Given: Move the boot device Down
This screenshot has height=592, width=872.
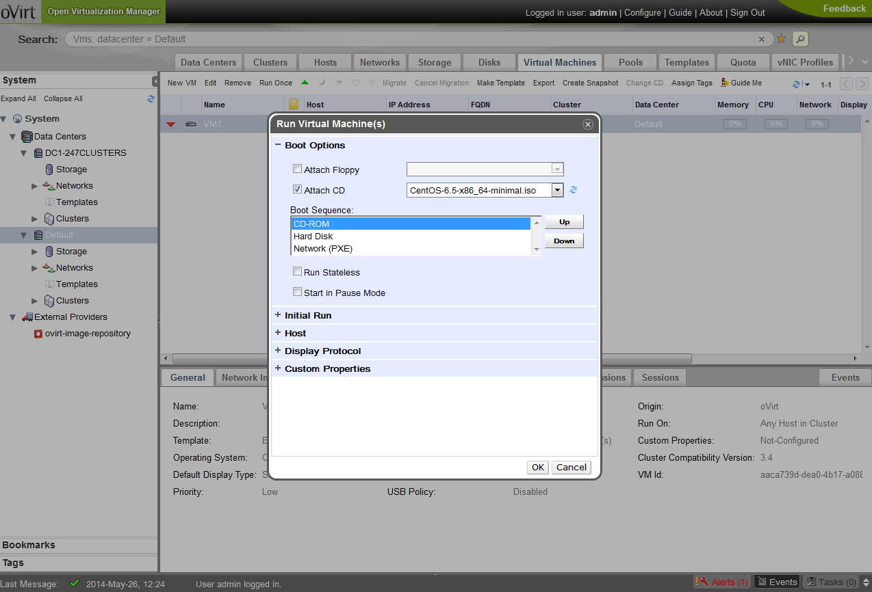Looking at the screenshot, I should click(564, 241).
